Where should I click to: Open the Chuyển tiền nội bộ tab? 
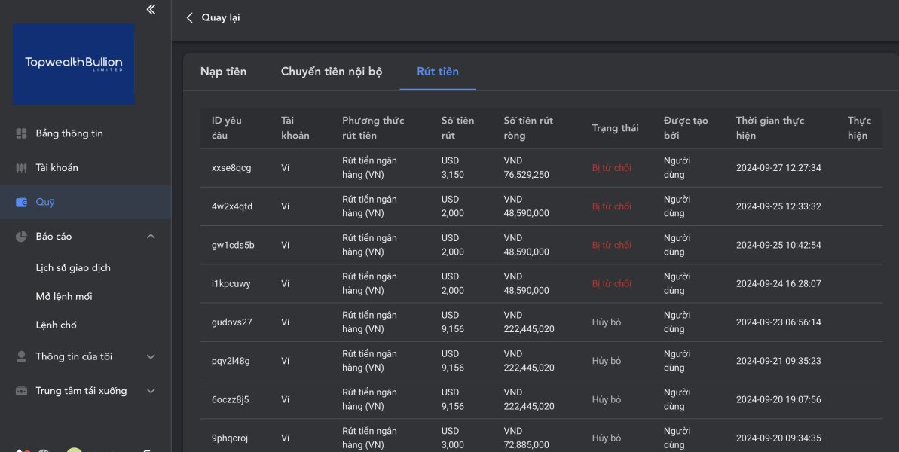(332, 72)
